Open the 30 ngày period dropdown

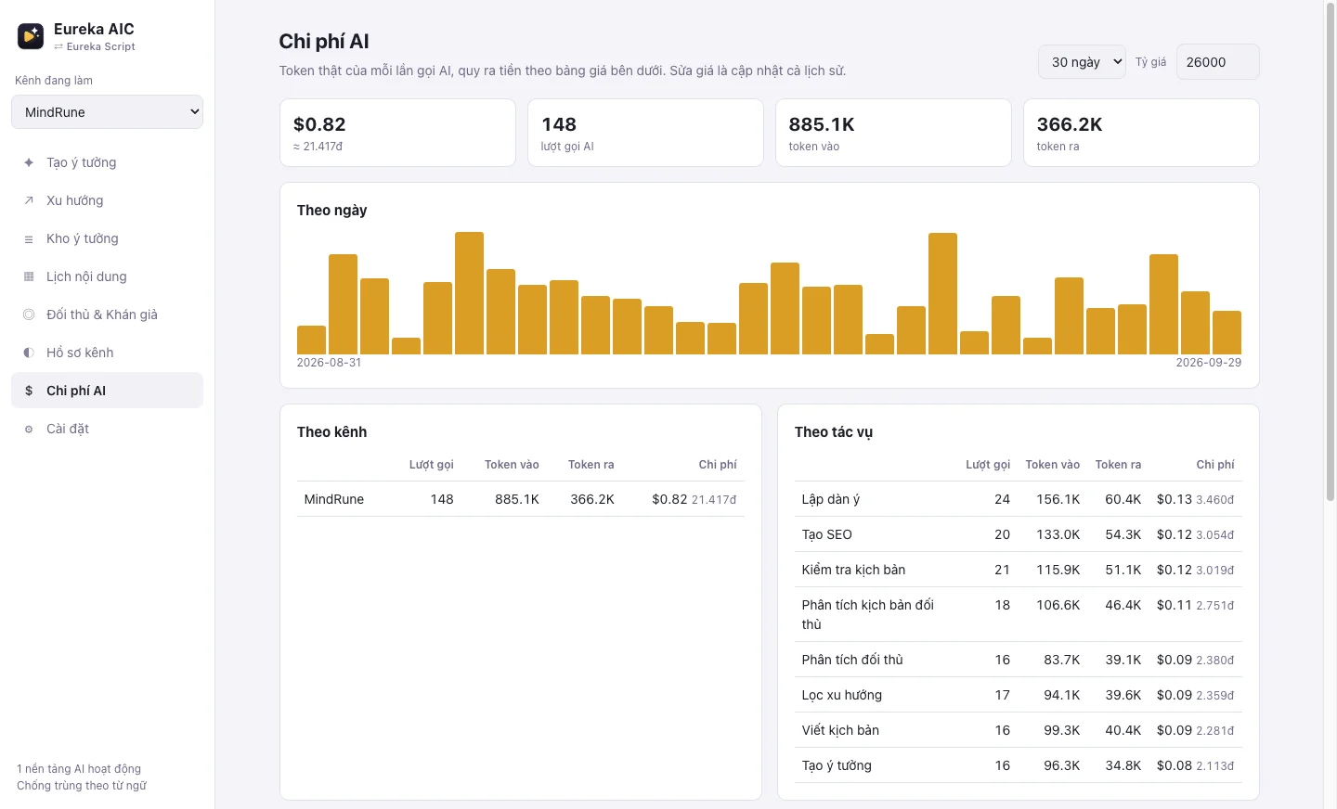pyautogui.click(x=1082, y=62)
